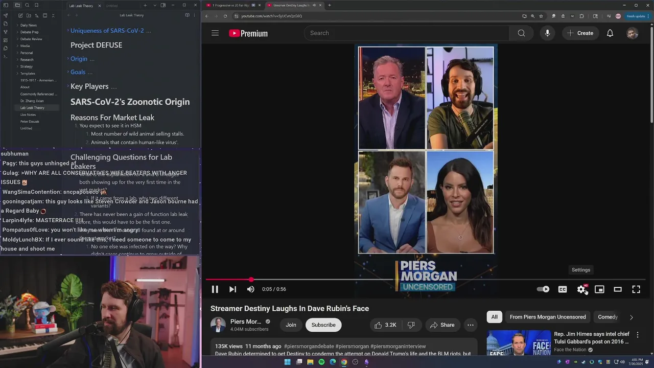This screenshot has height=368, width=654.
Task: Select the Comedy filter chip
Action: click(x=608, y=317)
